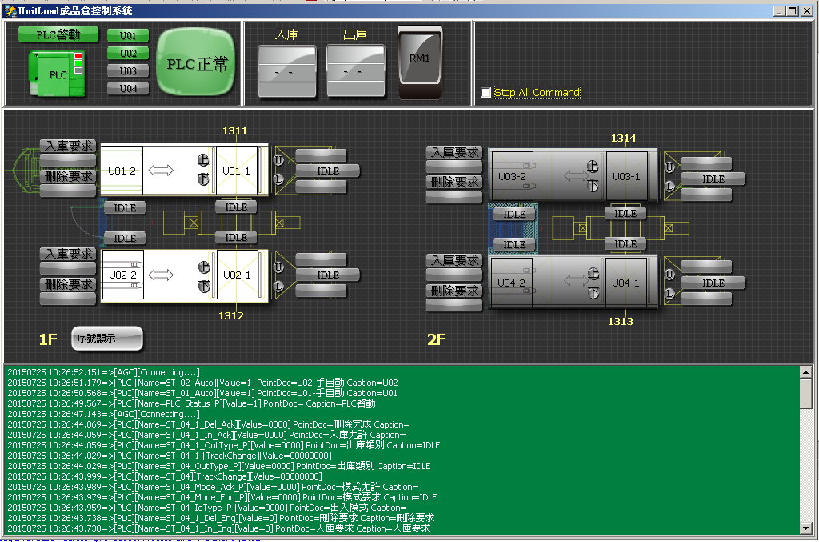The width and height of the screenshot is (819, 542).
Task: Click the log panel scrollbar down arrow
Action: (x=806, y=528)
